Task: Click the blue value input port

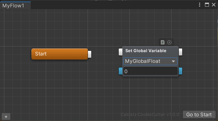Action: [120, 71]
